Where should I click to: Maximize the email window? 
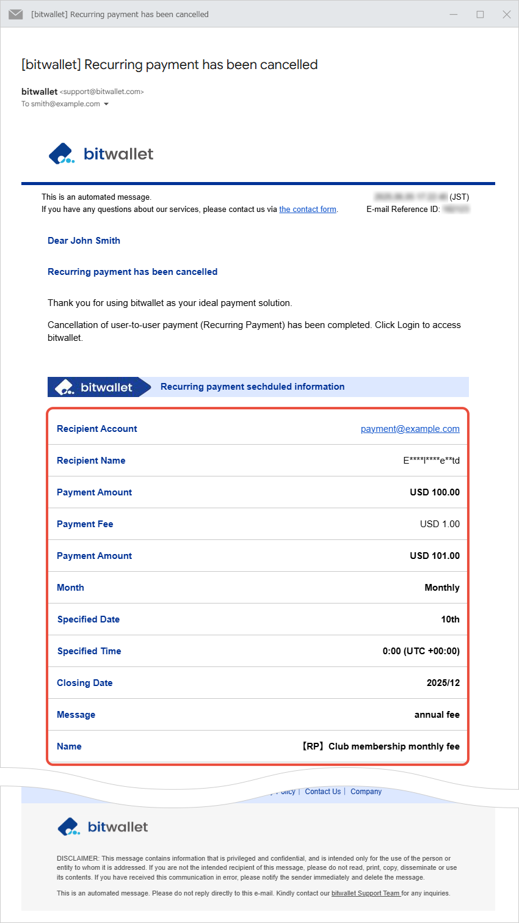click(481, 14)
